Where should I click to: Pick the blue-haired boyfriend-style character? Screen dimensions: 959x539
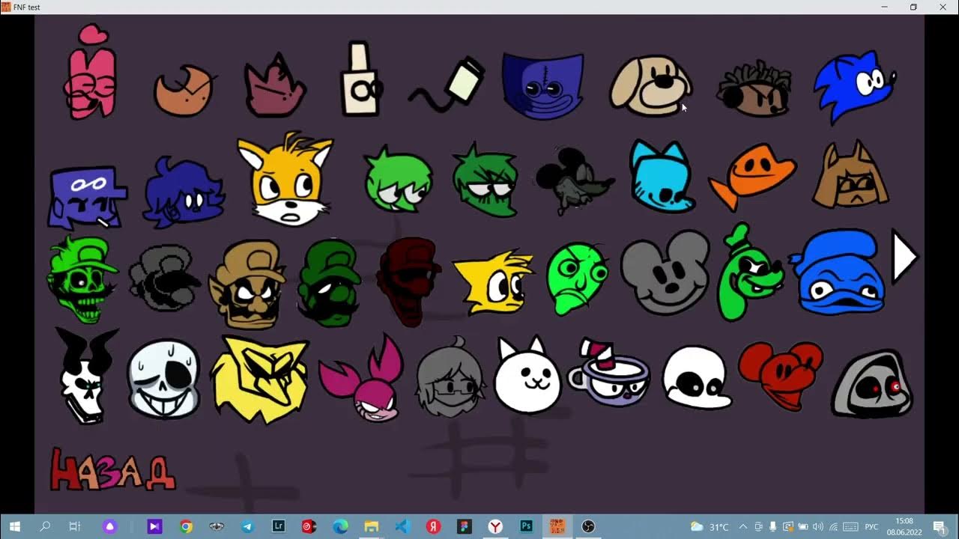tap(183, 193)
